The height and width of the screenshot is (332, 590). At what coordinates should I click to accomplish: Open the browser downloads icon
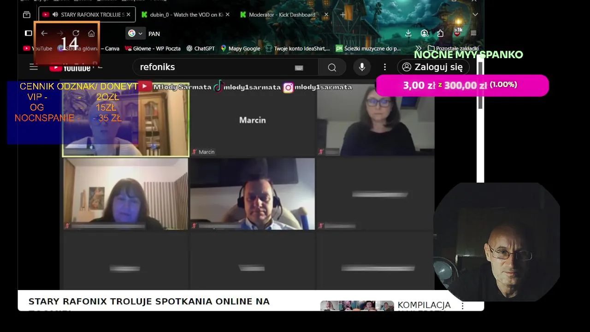(x=408, y=33)
